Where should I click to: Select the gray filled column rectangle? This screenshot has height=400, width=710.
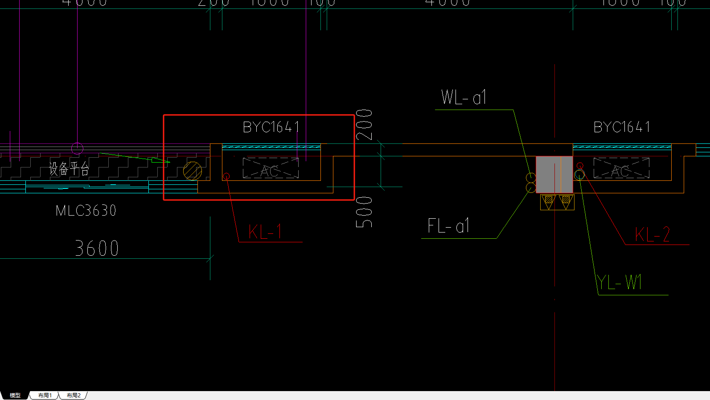(554, 175)
